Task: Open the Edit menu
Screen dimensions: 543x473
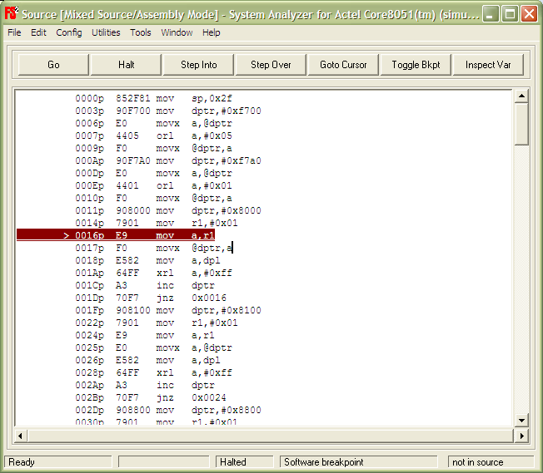Action: [x=38, y=32]
